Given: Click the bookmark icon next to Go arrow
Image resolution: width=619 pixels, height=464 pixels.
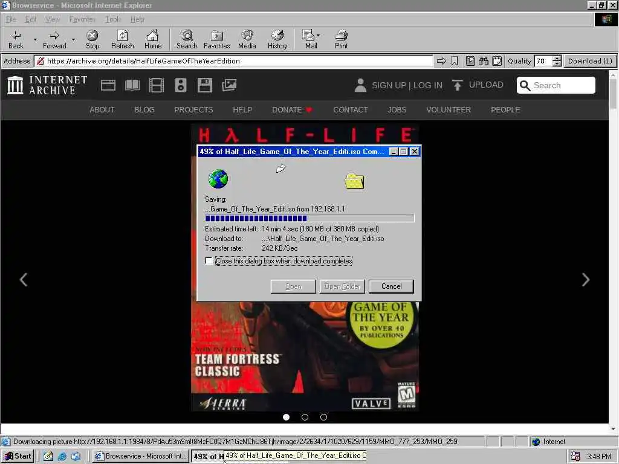Looking at the screenshot, I should click(x=455, y=61).
